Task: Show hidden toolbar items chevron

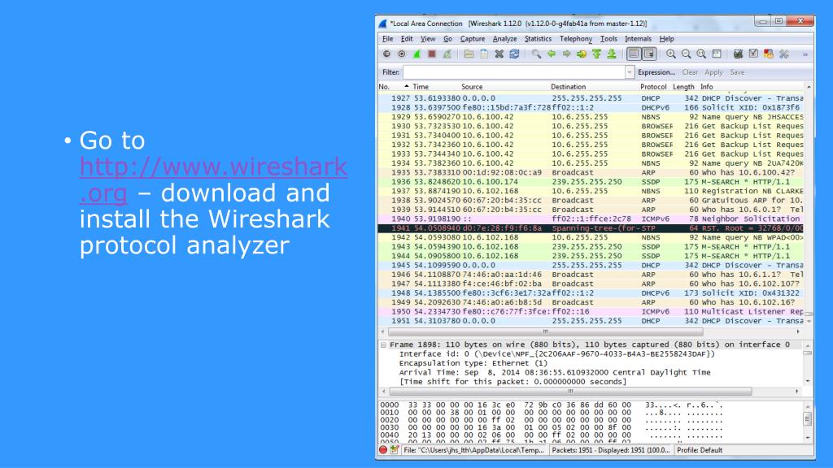Action: click(x=805, y=54)
